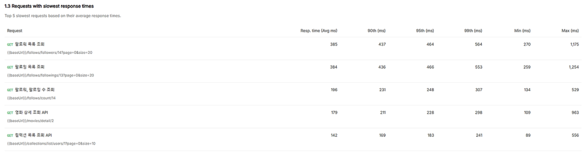
Task: Open the 팔로워, 팔로잉 수 조회 request
Action: (35, 90)
